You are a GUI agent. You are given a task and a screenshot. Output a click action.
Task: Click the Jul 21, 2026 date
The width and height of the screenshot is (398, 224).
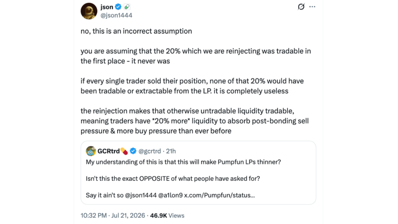click(x=128, y=215)
